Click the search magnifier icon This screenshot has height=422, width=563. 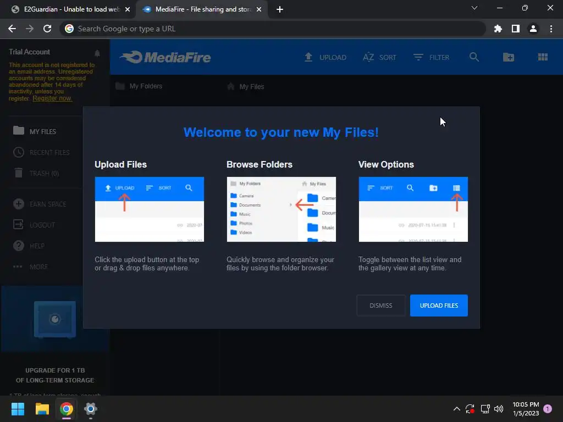(474, 57)
